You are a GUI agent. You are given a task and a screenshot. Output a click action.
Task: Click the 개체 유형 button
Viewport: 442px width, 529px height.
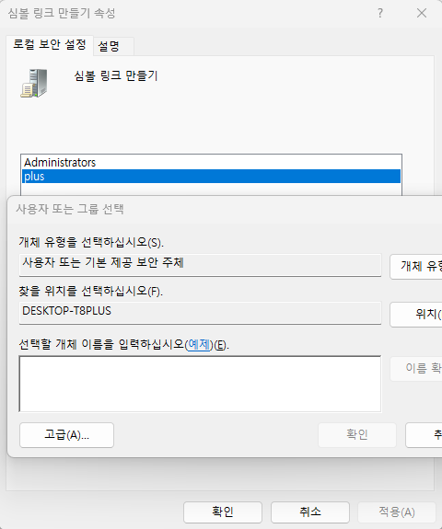tap(416, 267)
